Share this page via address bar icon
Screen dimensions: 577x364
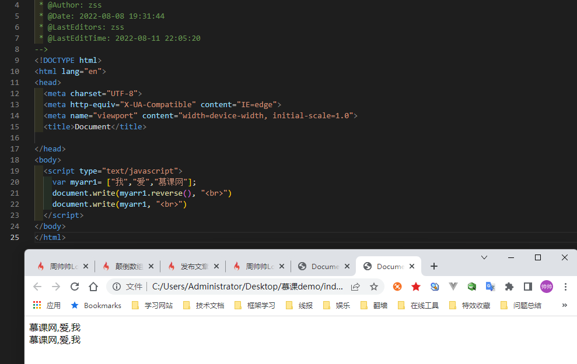[355, 287]
